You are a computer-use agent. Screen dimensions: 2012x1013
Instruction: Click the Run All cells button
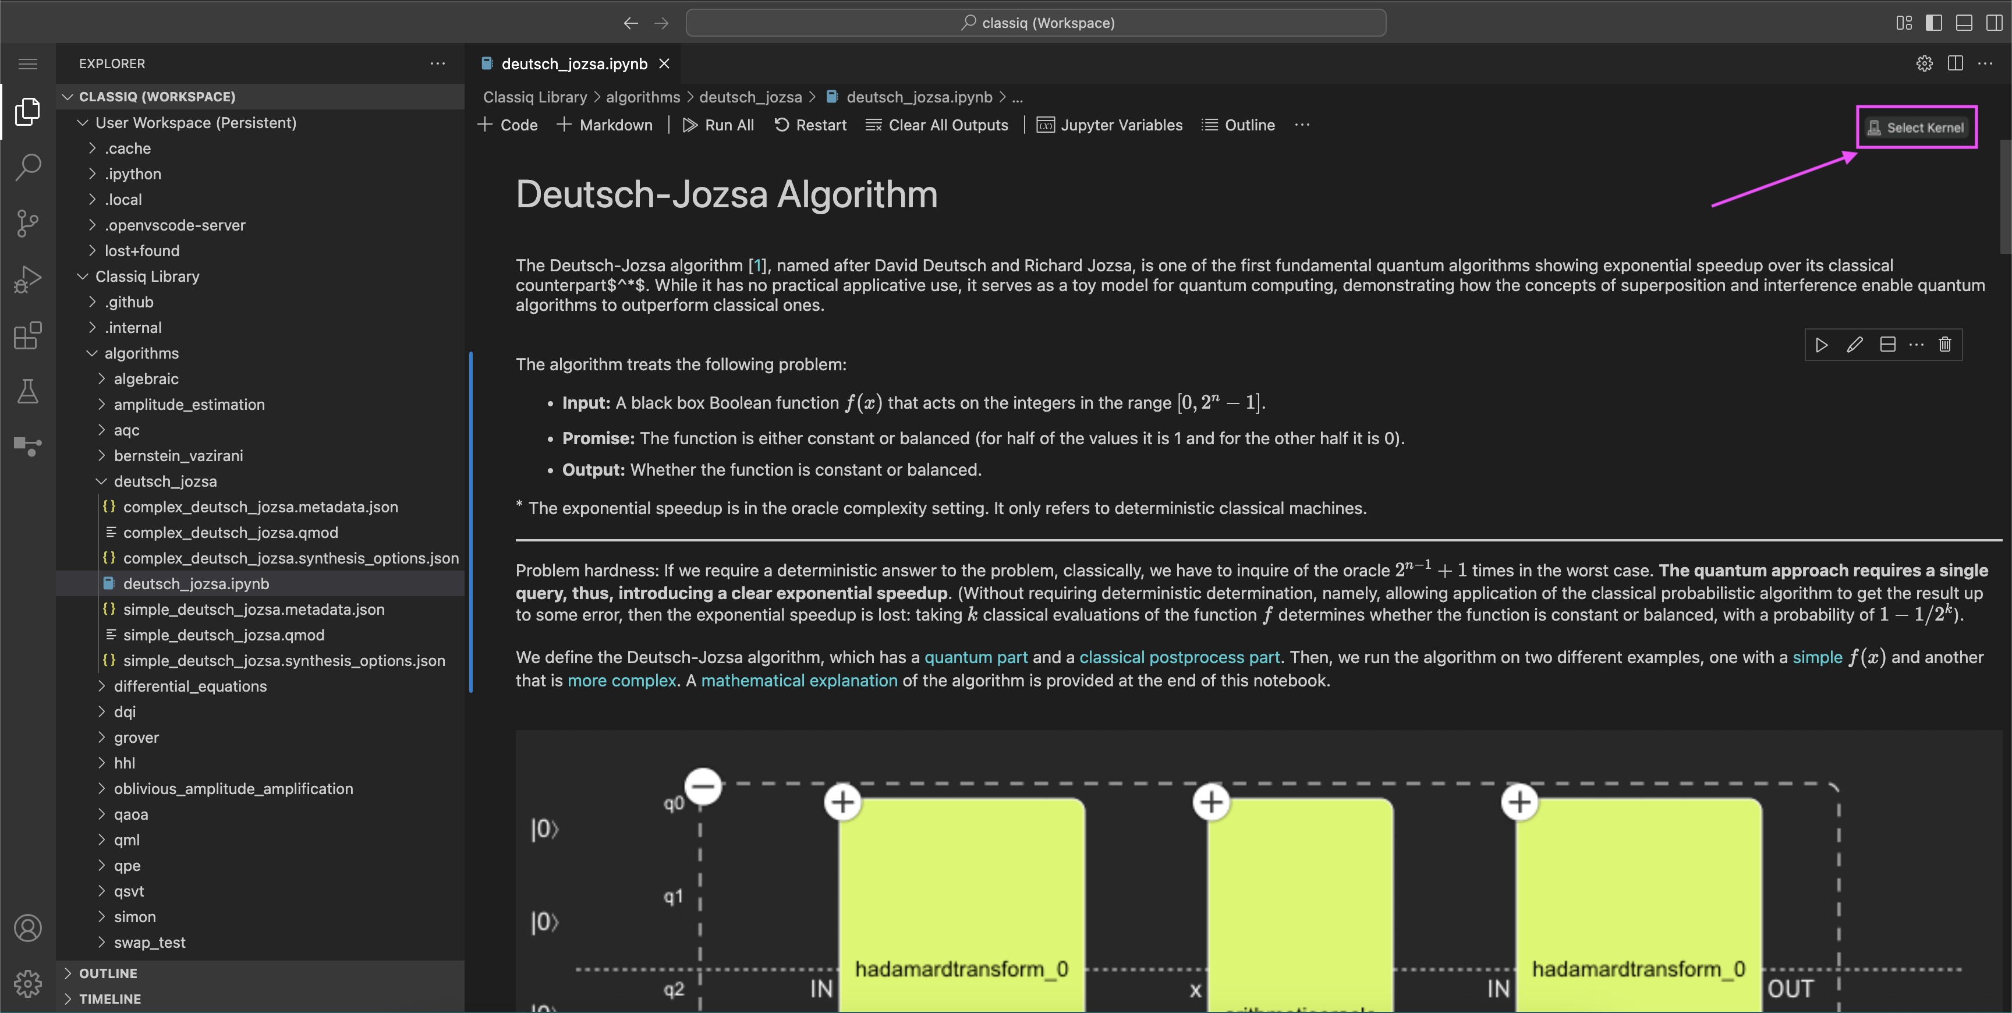click(714, 125)
